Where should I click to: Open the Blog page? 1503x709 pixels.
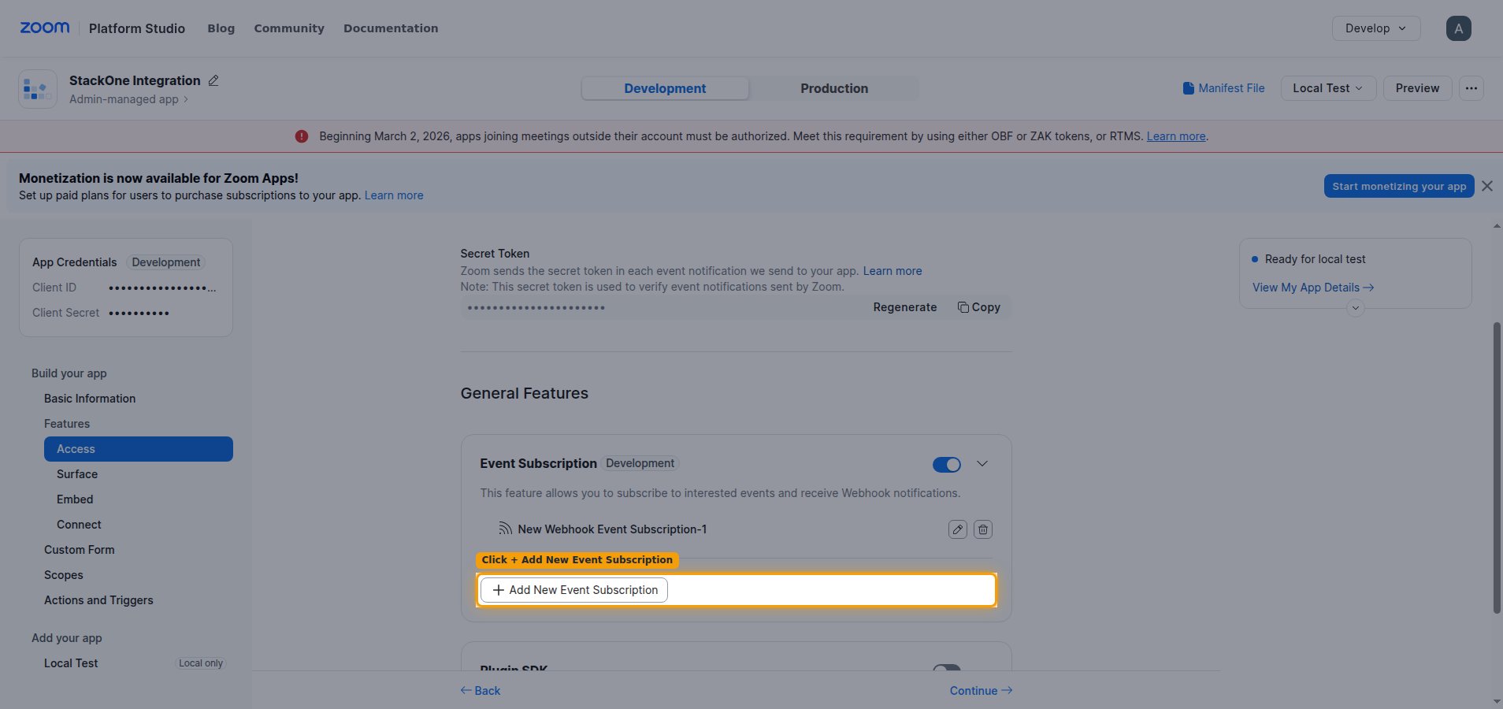click(x=221, y=28)
